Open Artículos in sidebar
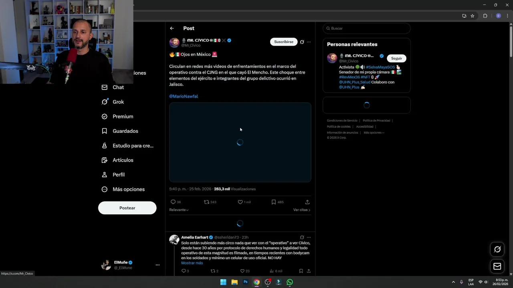 [x=117, y=160]
